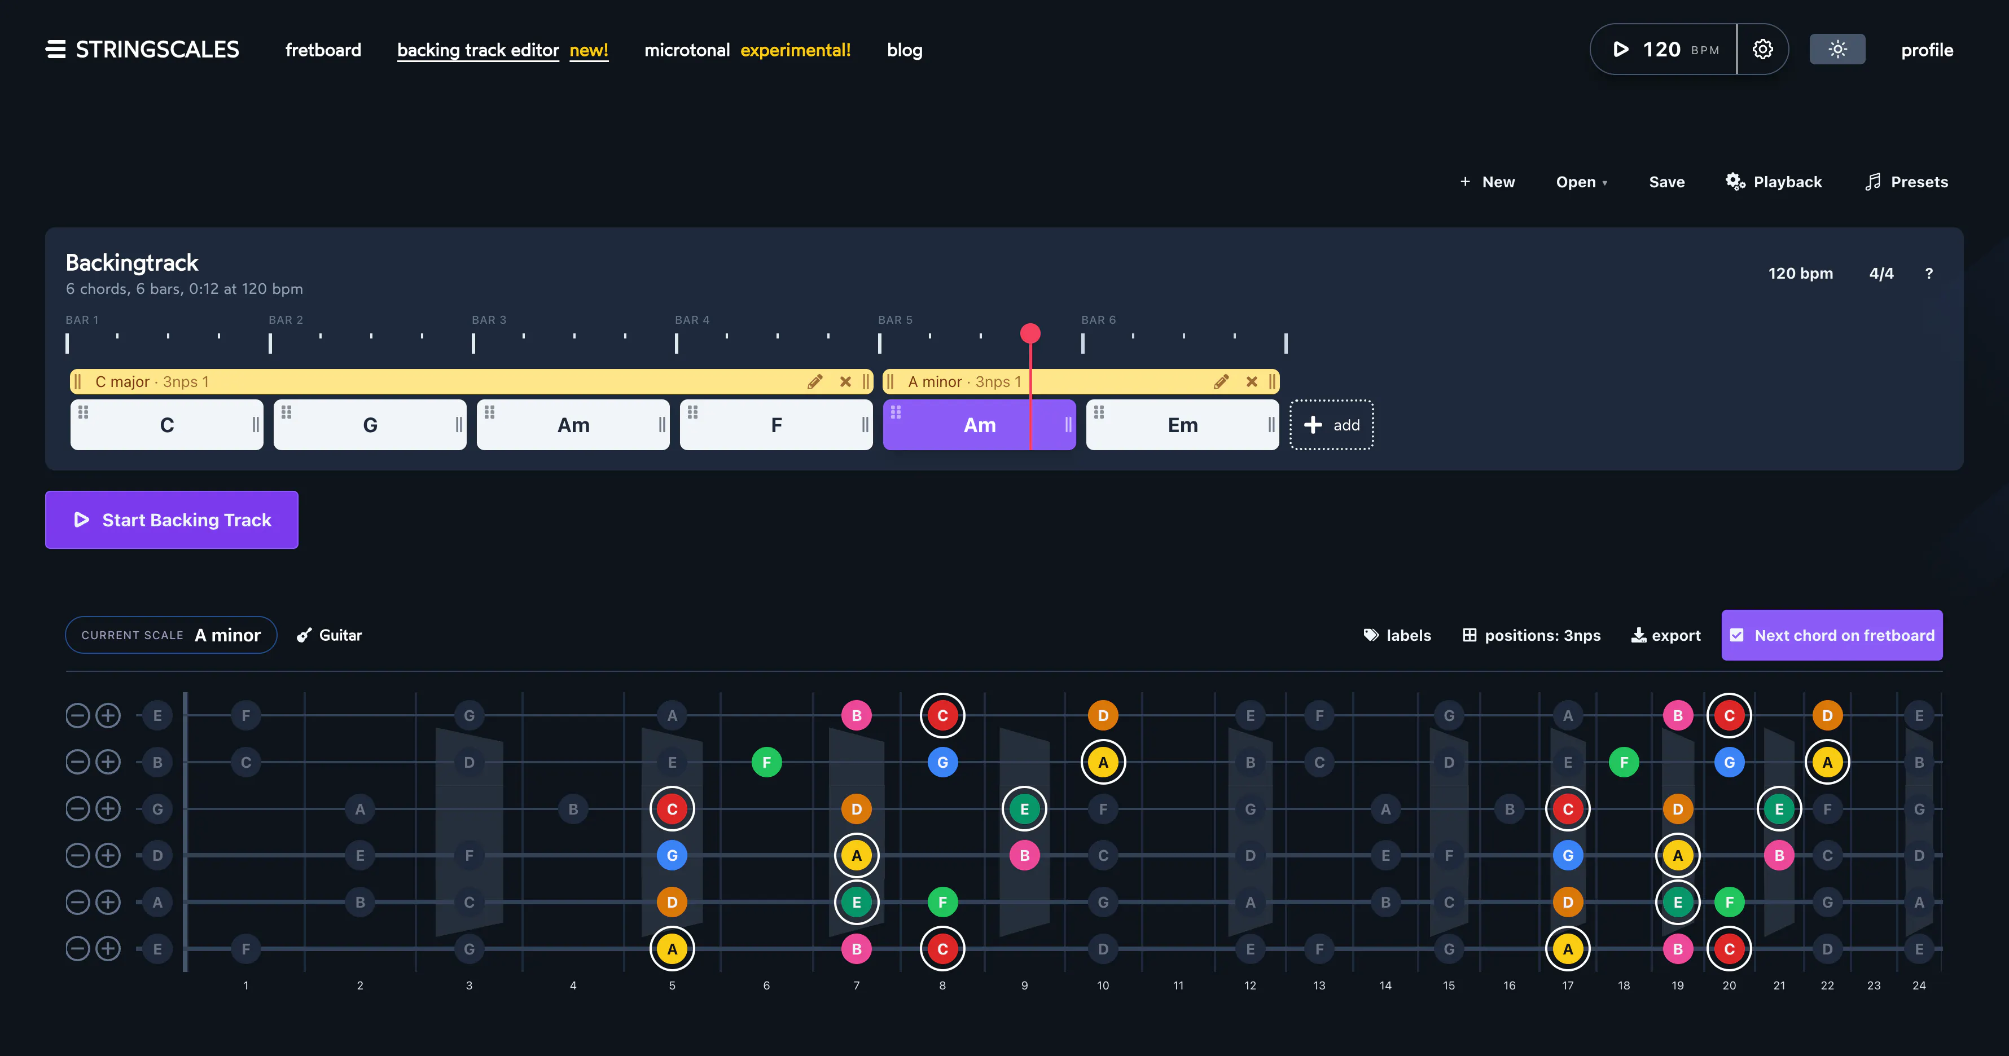2009x1056 pixels.
Task: Open the question mark help
Action: [x=1929, y=274]
